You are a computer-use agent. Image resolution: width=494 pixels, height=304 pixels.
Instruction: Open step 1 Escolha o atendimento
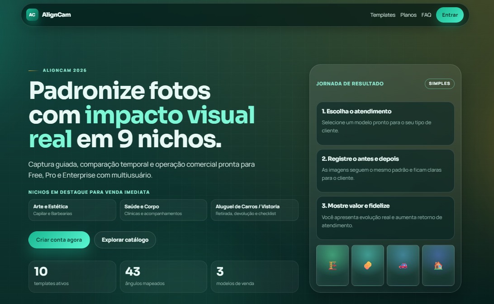click(x=385, y=123)
